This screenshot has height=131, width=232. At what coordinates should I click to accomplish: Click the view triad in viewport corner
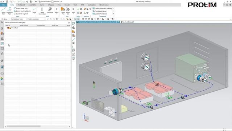point(86,118)
